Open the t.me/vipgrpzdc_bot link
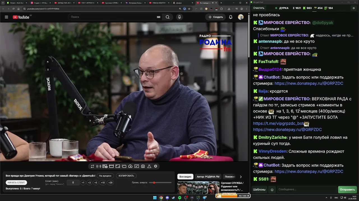Screen dimensions: 359x201 tap(279, 123)
